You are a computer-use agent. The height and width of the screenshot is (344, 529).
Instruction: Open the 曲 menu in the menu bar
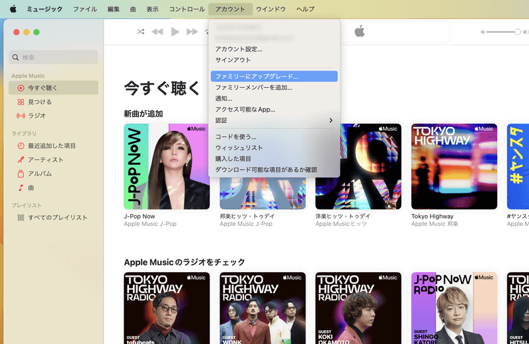click(133, 9)
